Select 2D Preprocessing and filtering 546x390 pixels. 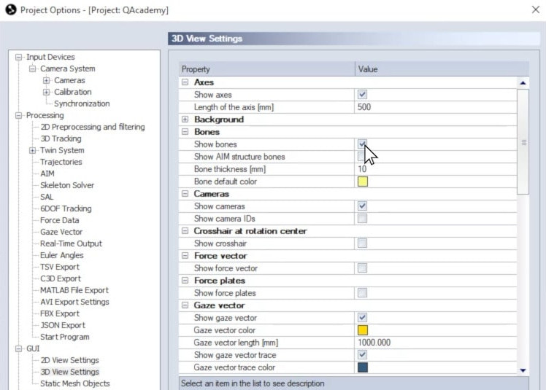93,127
